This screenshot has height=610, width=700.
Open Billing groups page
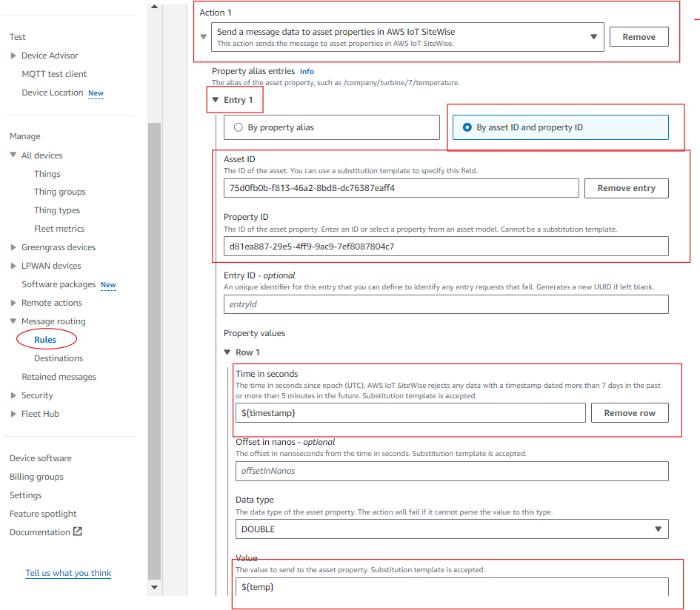click(36, 477)
